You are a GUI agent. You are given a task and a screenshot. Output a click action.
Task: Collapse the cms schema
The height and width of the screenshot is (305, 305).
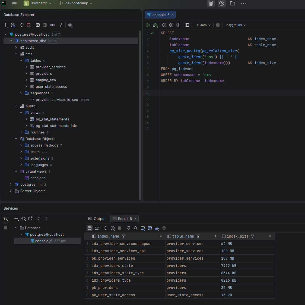pos(16,54)
